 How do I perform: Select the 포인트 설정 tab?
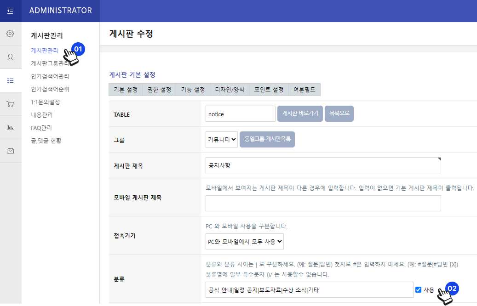[269, 90]
